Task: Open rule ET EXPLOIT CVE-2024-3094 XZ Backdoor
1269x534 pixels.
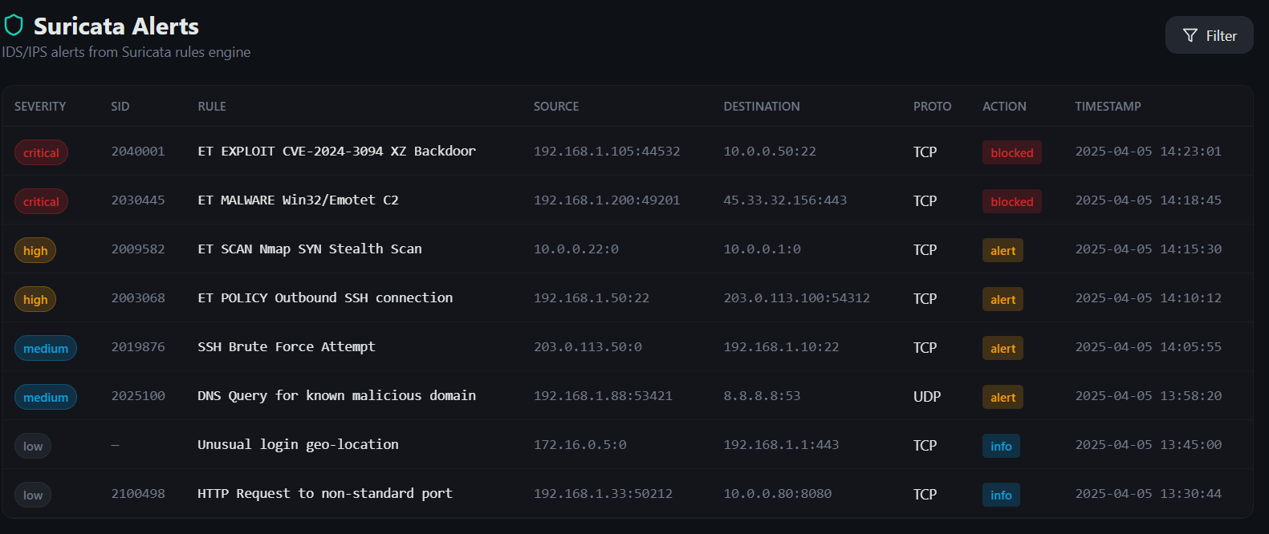Action: click(336, 151)
